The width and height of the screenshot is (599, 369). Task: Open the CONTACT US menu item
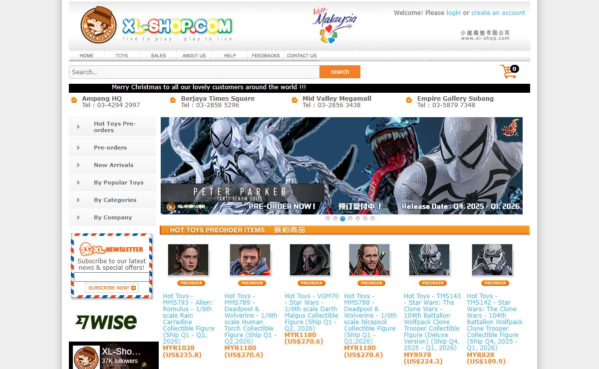pos(301,55)
